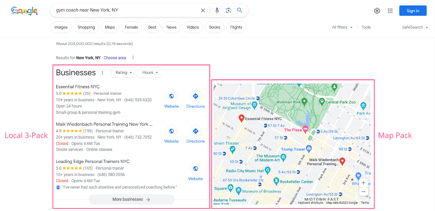
Task: Open Keyboard shortcuts link on map
Action: click(310, 203)
